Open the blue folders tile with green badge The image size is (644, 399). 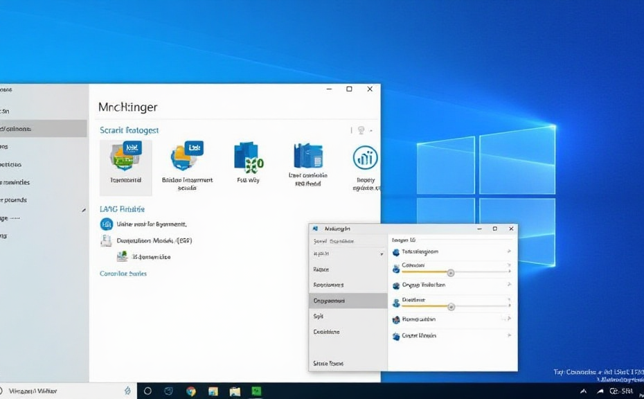click(x=249, y=157)
